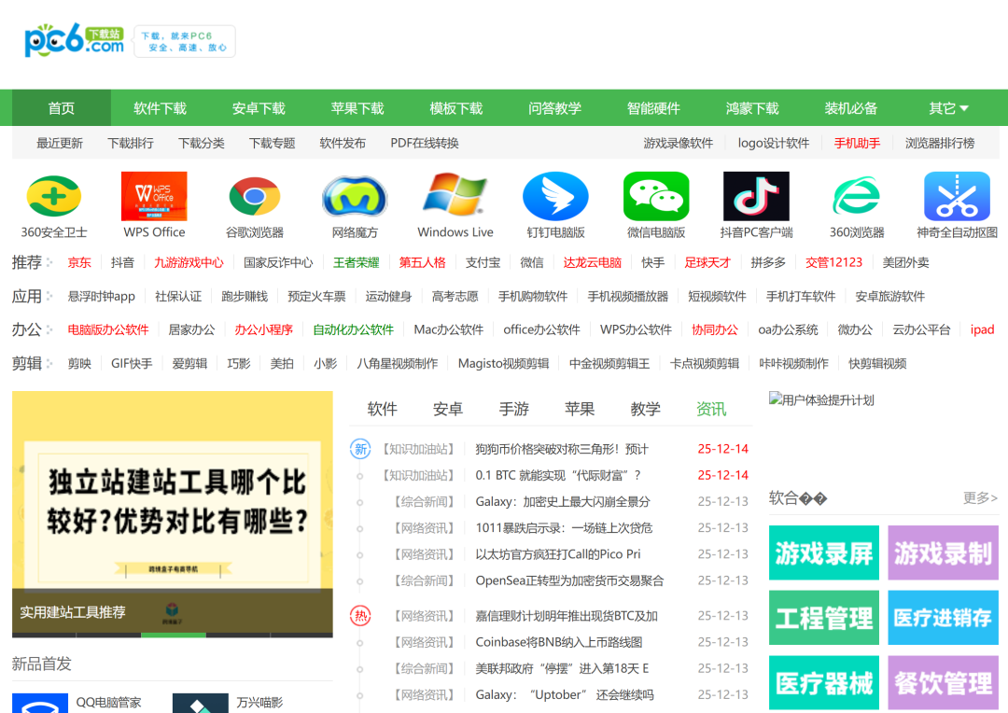1008x713 pixels.
Task: Open the 360浏览器 icon
Action: (x=856, y=196)
